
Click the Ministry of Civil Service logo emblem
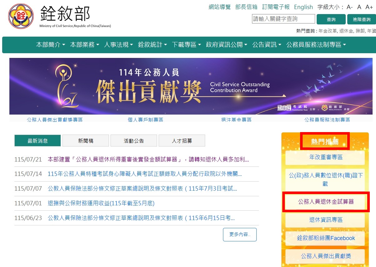tap(21, 16)
